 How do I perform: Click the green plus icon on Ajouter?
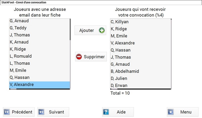click(102, 30)
